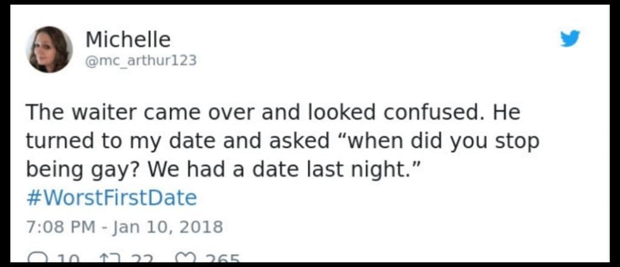Open Michelle's profile picture
This screenshot has height=267, width=620.
(49, 50)
